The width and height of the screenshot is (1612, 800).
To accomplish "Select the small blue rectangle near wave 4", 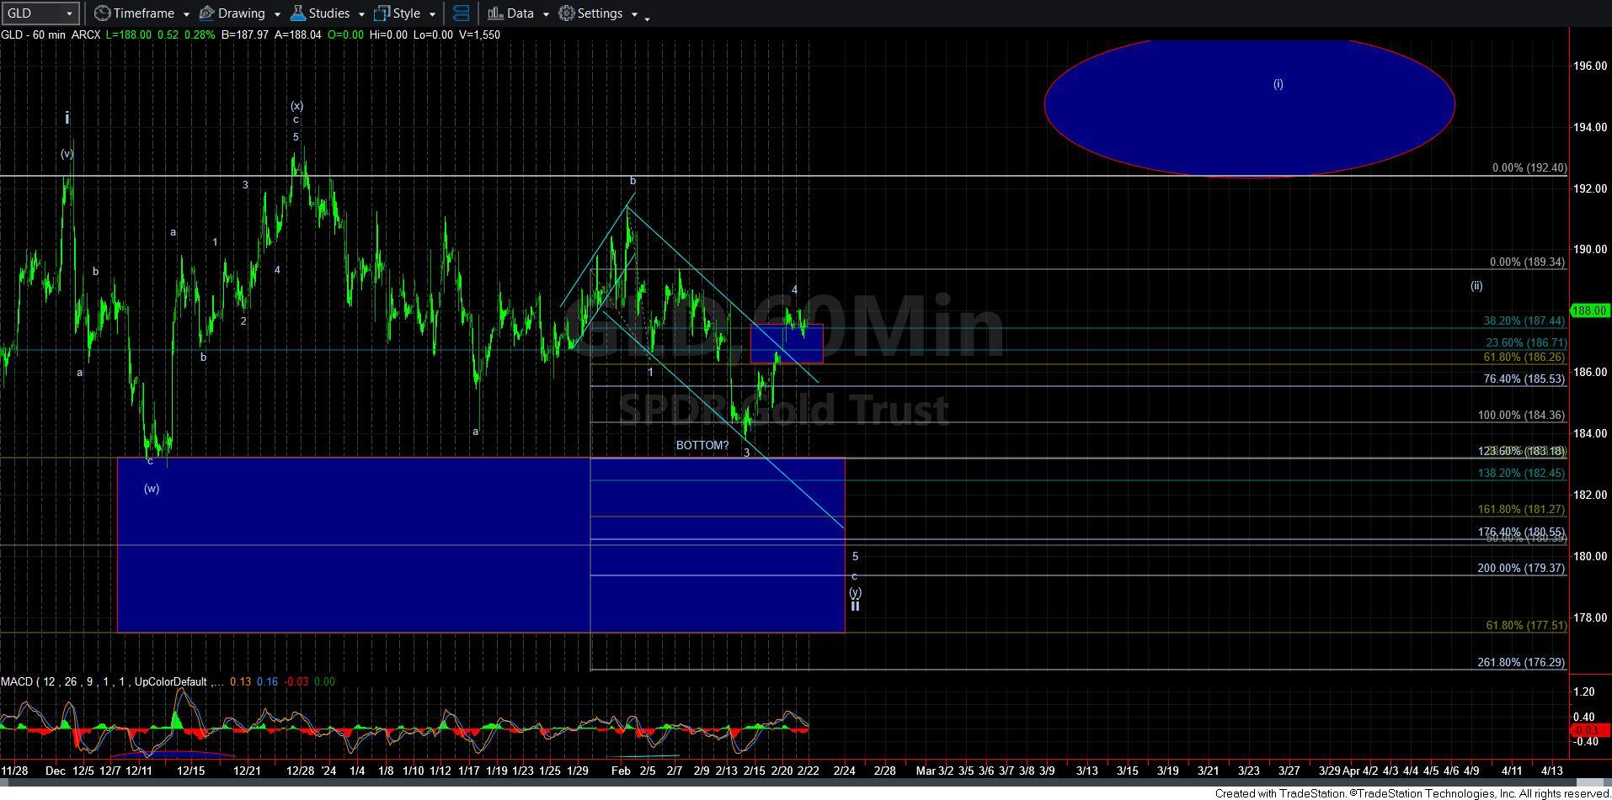I will tap(787, 343).
